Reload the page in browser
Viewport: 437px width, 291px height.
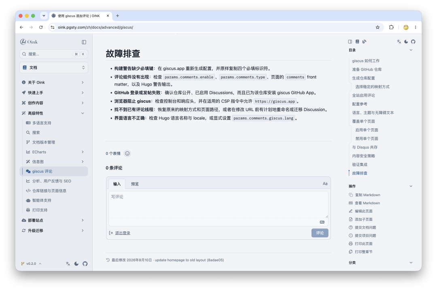coord(41,27)
